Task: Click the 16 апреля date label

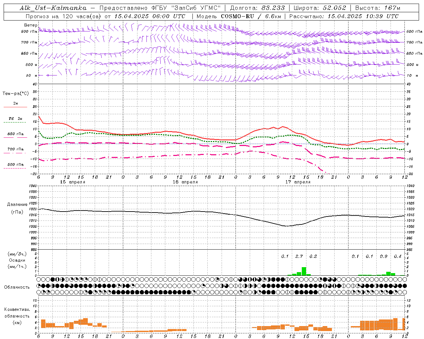Action: click(185, 182)
